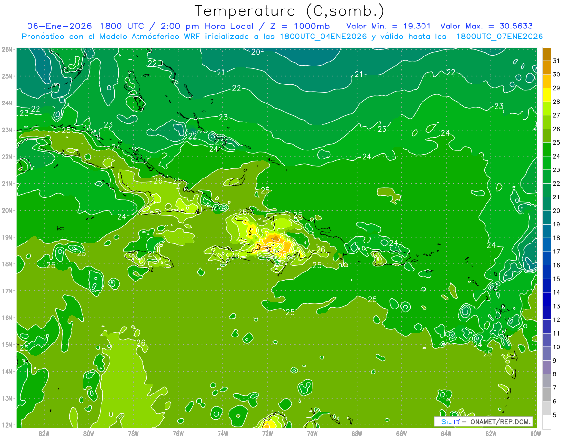Click the blue swatch between 15 and 16 on the color scale
Screen dimensions: 569x440
coord(547,271)
